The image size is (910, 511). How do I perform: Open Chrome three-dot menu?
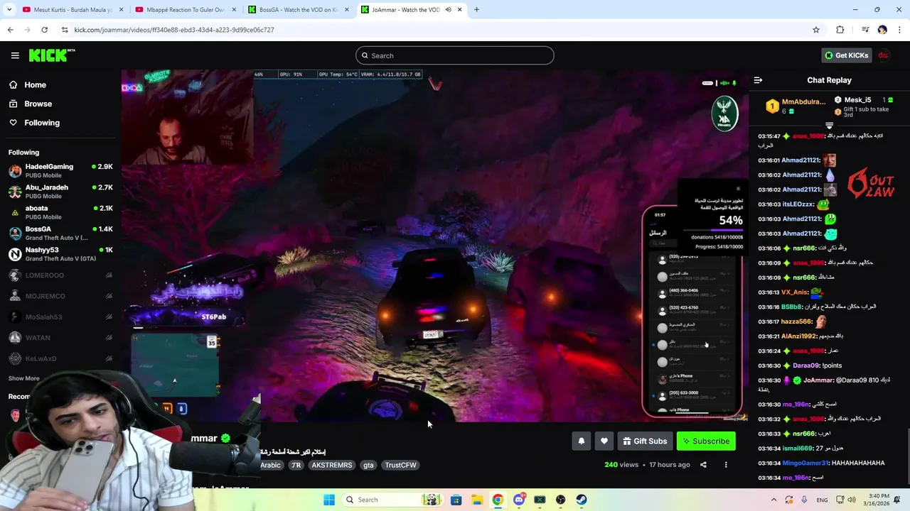[x=899, y=30]
